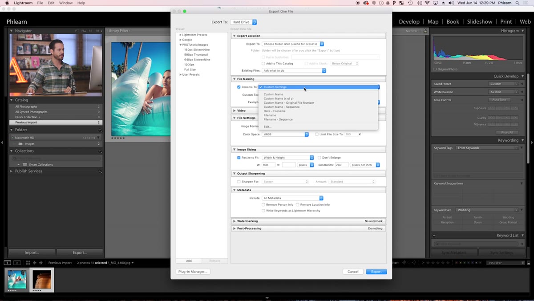The height and width of the screenshot is (301, 534).
Task: Open the Include All Metadata dropdown
Action: pos(292,198)
